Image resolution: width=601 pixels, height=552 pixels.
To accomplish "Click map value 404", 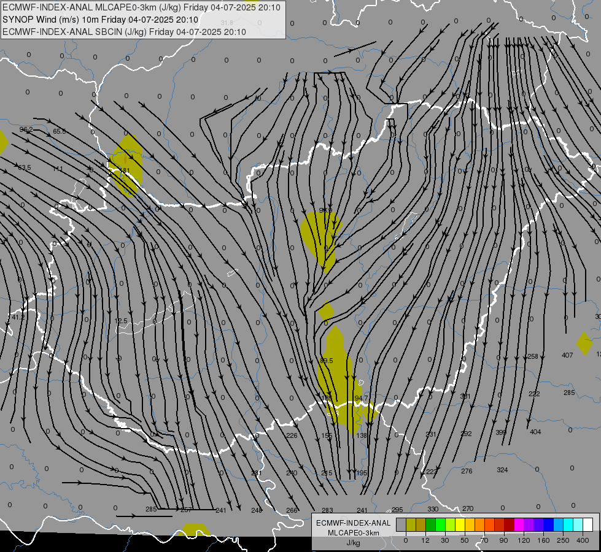I will coord(535,432).
